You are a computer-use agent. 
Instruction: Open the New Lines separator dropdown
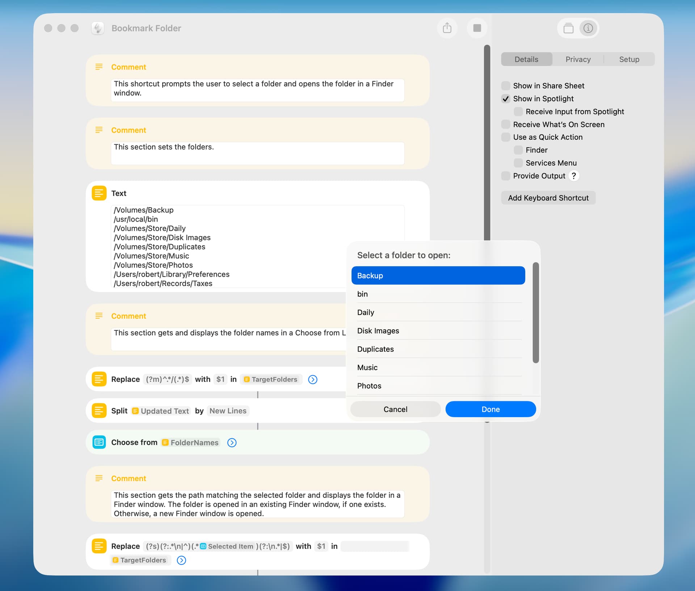pyautogui.click(x=228, y=411)
